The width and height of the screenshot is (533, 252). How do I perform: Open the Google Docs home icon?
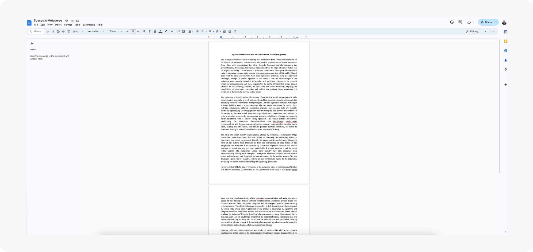pos(29,23)
